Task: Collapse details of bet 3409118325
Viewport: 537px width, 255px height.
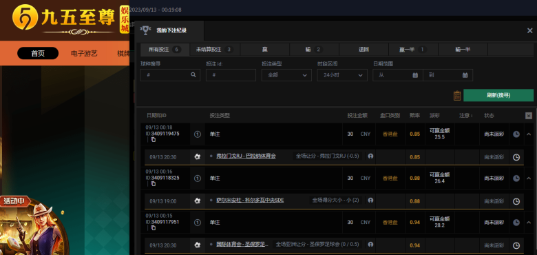Action: pyautogui.click(x=529, y=178)
